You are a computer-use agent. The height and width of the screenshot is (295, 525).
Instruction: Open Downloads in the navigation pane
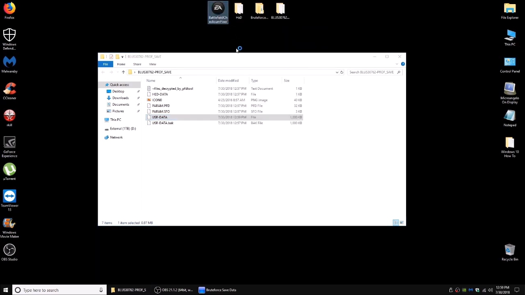coord(120,98)
